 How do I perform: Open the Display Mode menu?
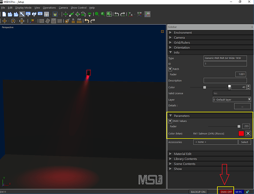[x=23, y=8]
